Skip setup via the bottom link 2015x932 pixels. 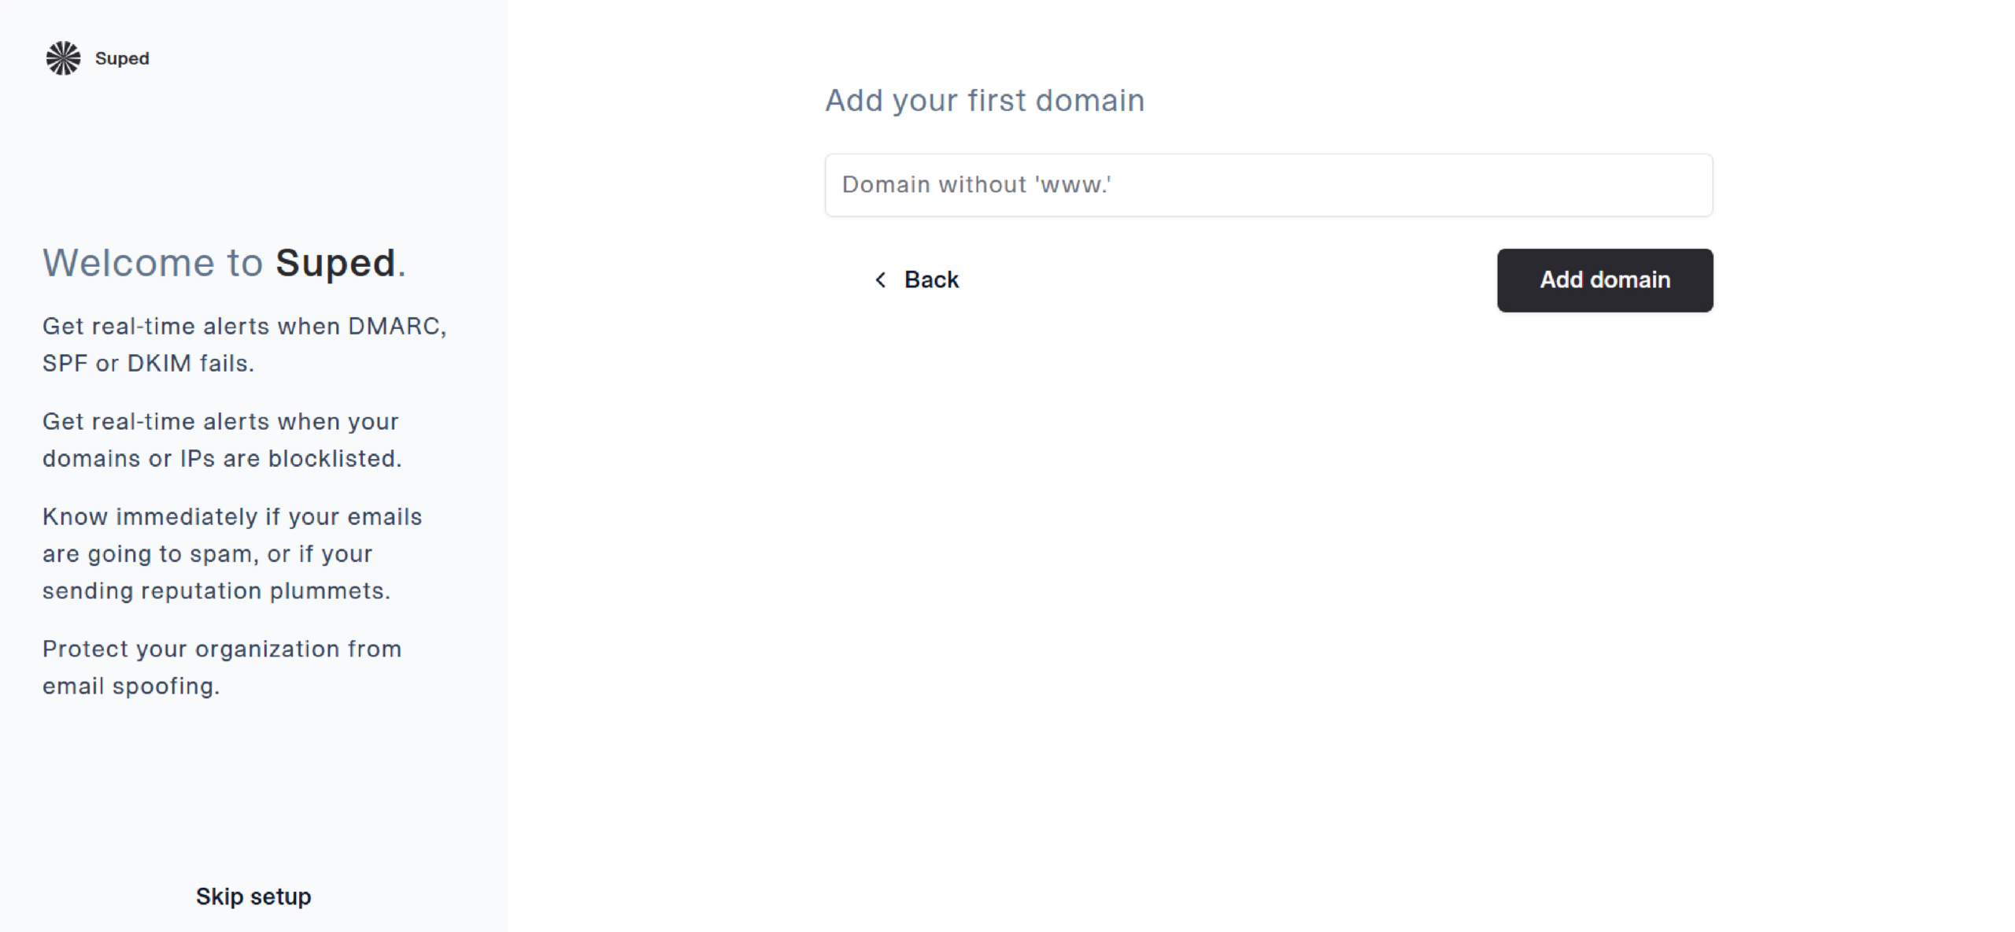click(253, 897)
